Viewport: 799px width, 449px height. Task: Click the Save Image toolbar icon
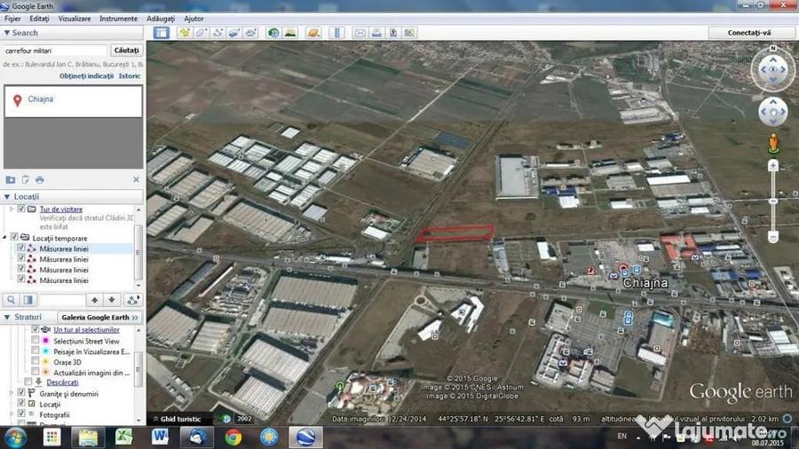pyautogui.click(x=393, y=33)
